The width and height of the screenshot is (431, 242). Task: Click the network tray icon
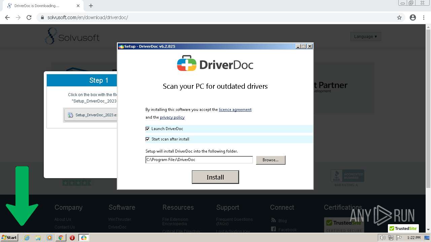(x=391, y=238)
